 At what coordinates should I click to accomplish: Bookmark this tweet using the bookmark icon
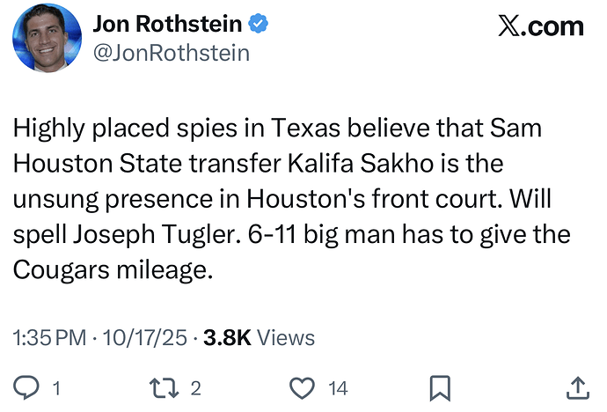[x=440, y=386]
